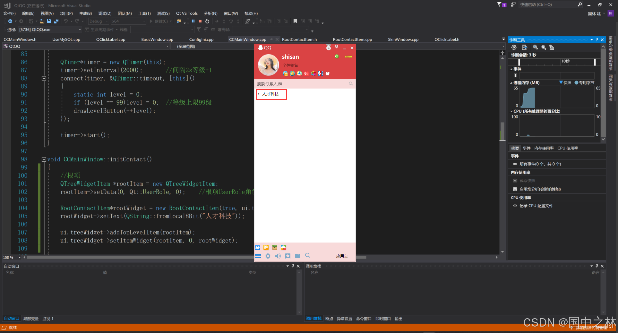Click 应用宝 in the QQ bottom bar
Viewport: 618px width, 333px height.
point(342,256)
